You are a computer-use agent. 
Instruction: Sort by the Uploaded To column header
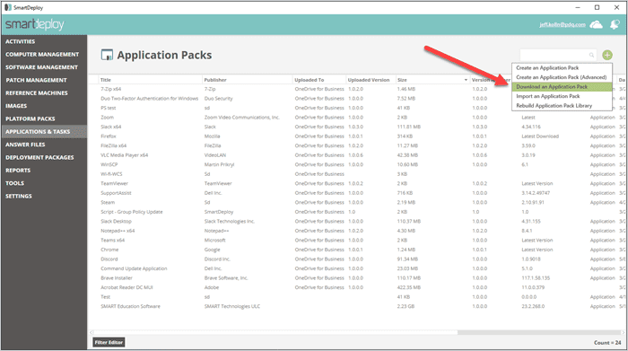click(x=310, y=80)
